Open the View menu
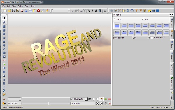 pyautogui.click(x=14, y=6)
